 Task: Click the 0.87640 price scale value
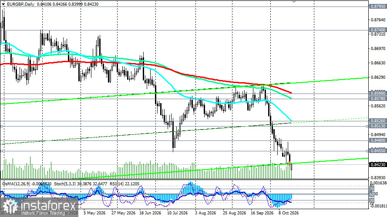click(378, 20)
